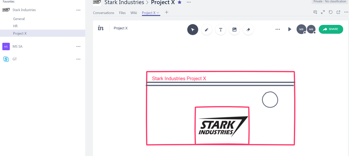Open the Files tab
Viewport: 349px width, 156px height.
122,13
